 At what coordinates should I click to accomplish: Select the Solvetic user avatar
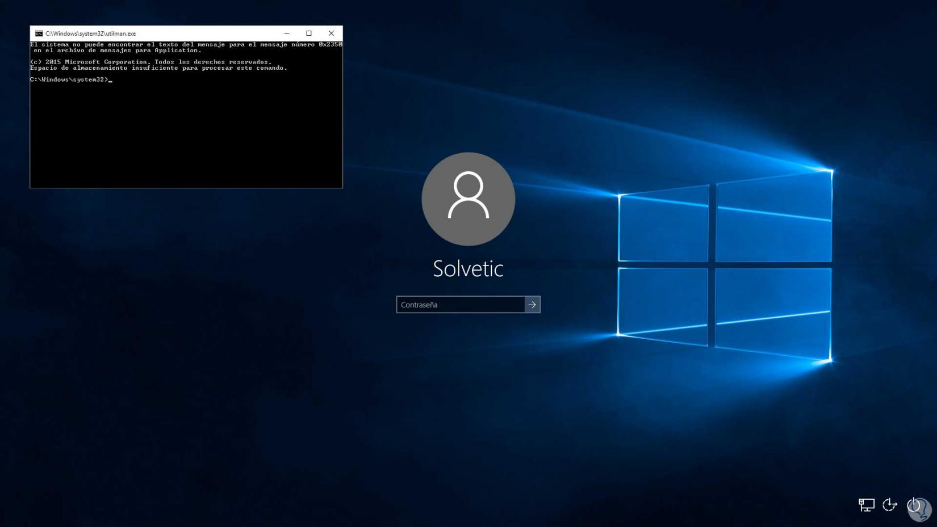pyautogui.click(x=468, y=199)
